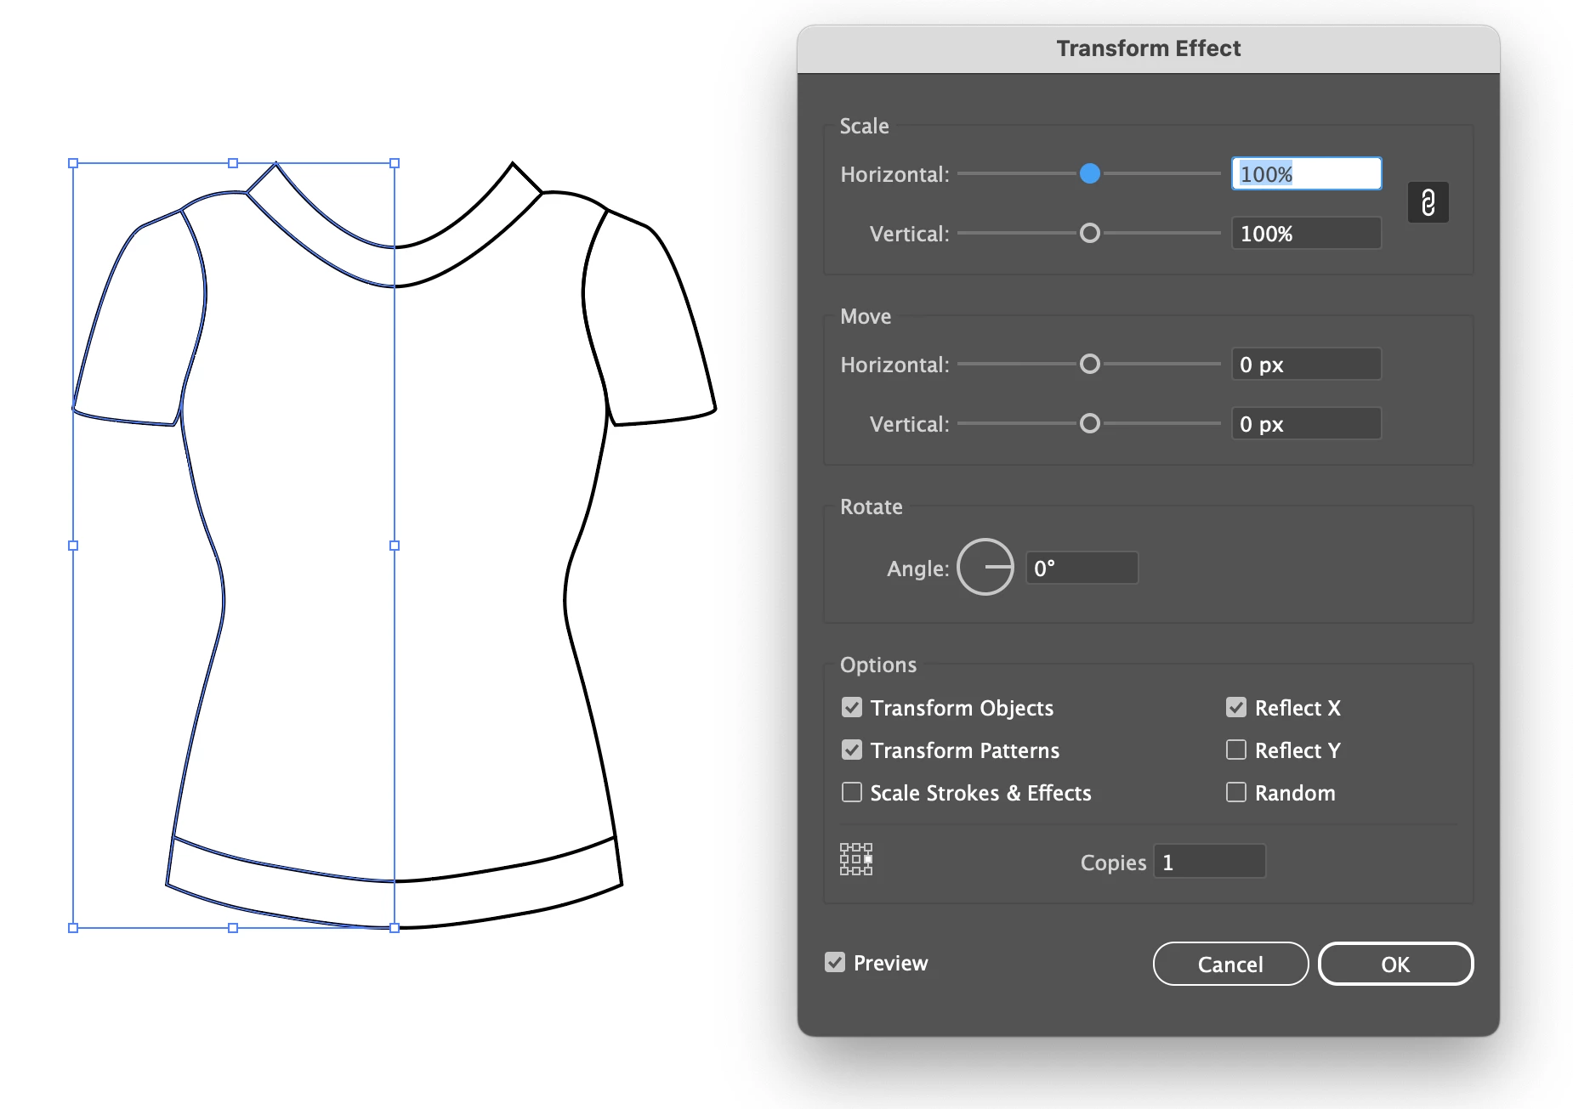Enable the Transform Objects checkbox
This screenshot has height=1109, width=1573.
(851, 707)
